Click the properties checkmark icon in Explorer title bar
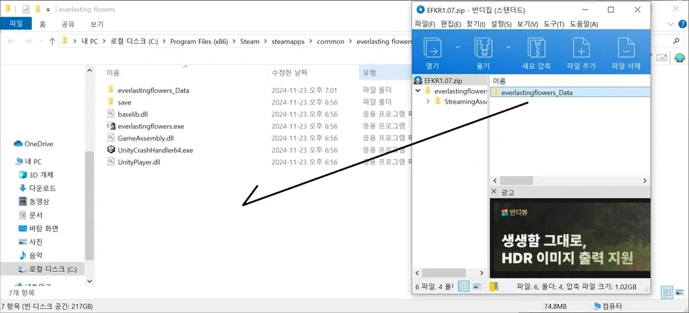The height and width of the screenshot is (313, 689). pos(25,9)
